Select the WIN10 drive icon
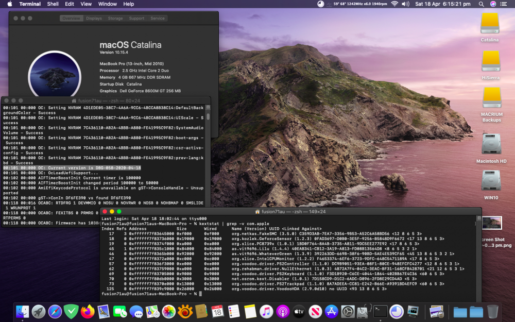The image size is (515, 322). [491, 181]
